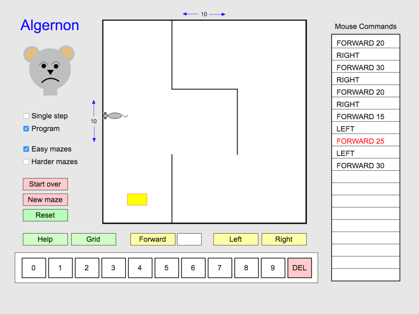Add a Left turn command

click(x=236, y=239)
